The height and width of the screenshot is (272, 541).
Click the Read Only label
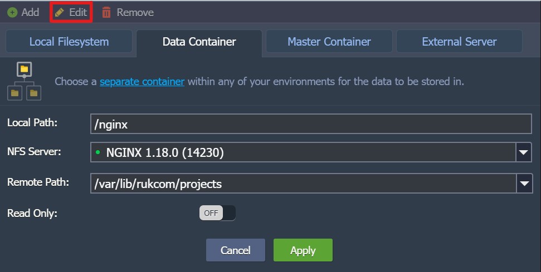click(x=32, y=213)
